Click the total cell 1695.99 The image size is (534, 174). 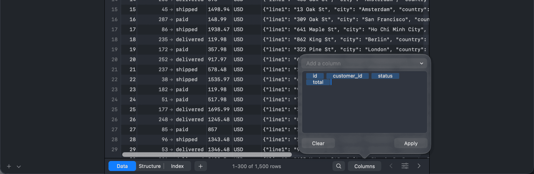pyautogui.click(x=219, y=109)
